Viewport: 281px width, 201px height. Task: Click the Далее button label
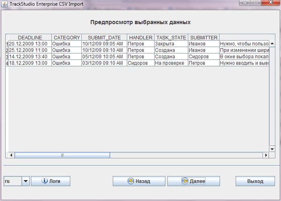click(x=197, y=181)
